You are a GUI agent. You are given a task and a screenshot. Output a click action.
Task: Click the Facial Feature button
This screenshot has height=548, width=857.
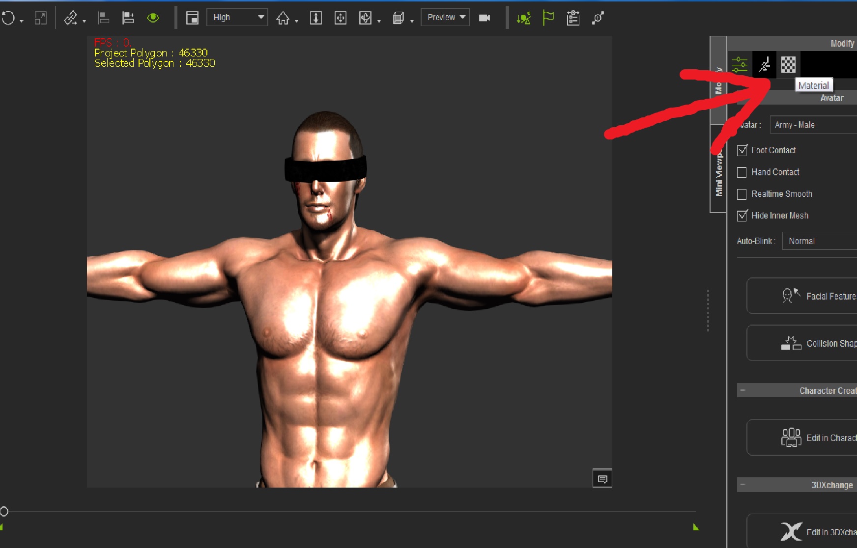click(x=802, y=296)
